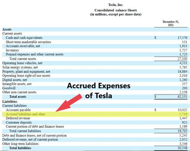This screenshot has width=190, height=151.
Task: Click the Total assets value 62,131
Action: [x=182, y=97]
